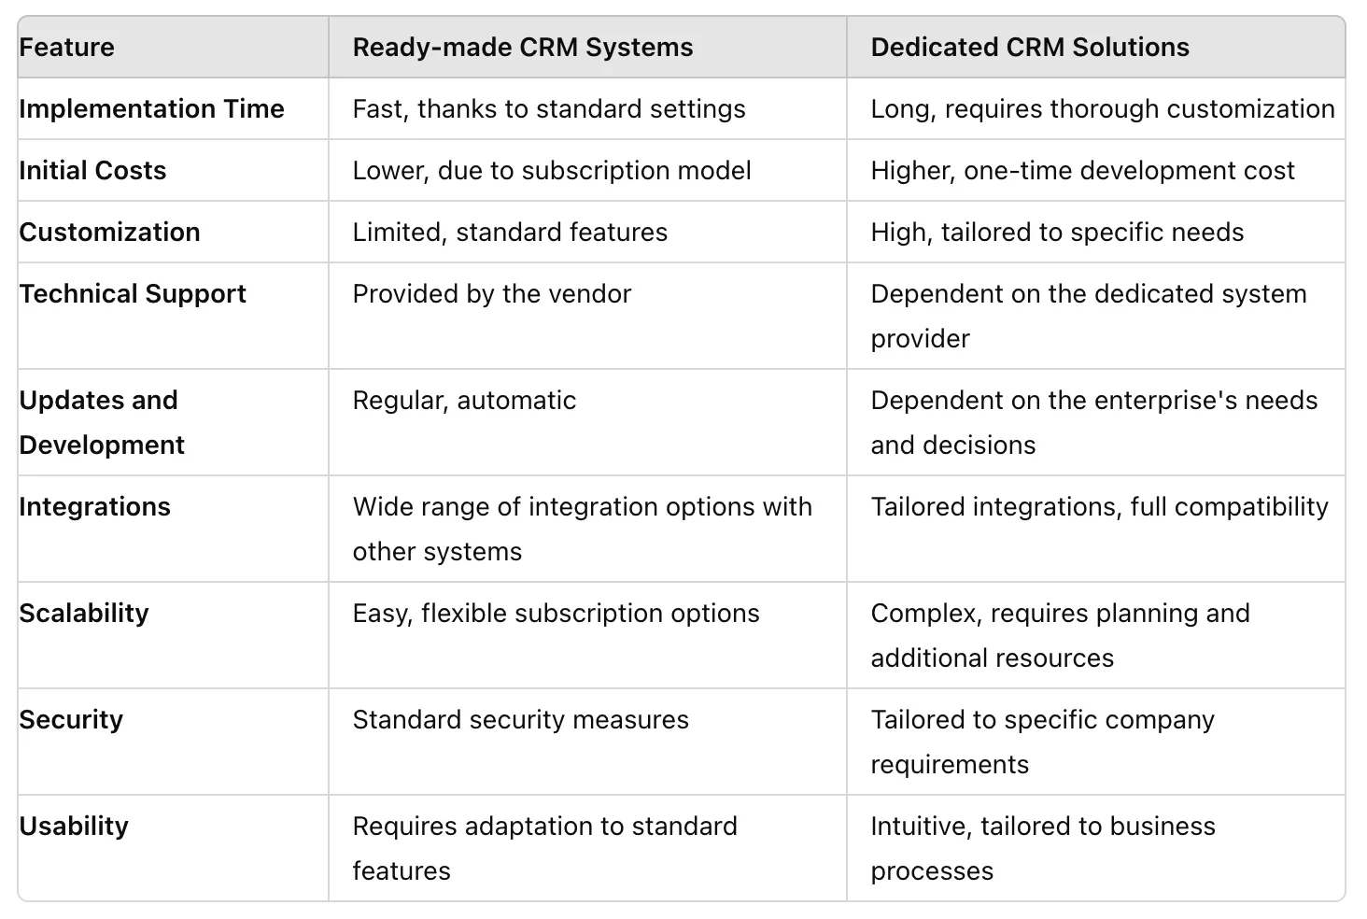Click the "Standard security measures" cell
This screenshot has height=919, width=1367.
[520, 720]
